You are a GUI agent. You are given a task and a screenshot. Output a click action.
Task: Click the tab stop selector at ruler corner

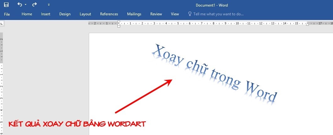point(2,24)
